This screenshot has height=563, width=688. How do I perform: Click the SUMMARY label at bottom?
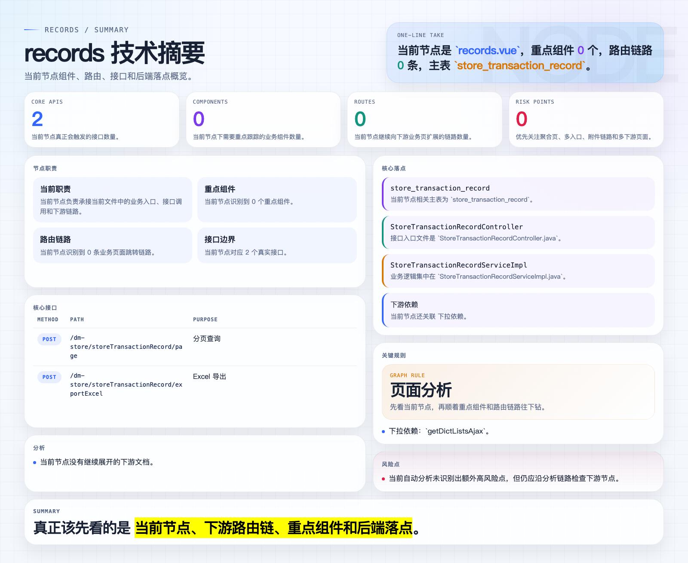[x=46, y=511]
